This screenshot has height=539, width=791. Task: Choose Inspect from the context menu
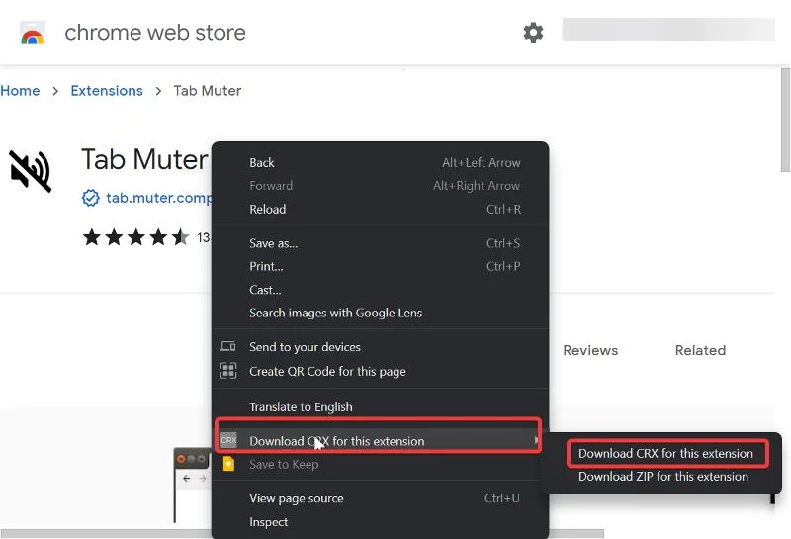pos(269,522)
